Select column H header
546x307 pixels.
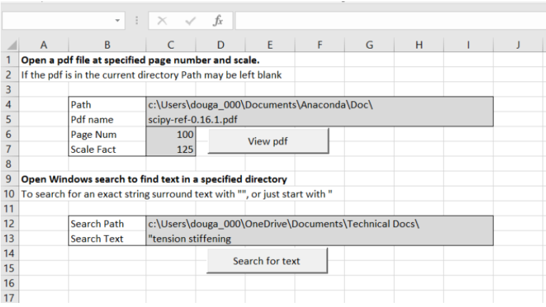(419, 45)
